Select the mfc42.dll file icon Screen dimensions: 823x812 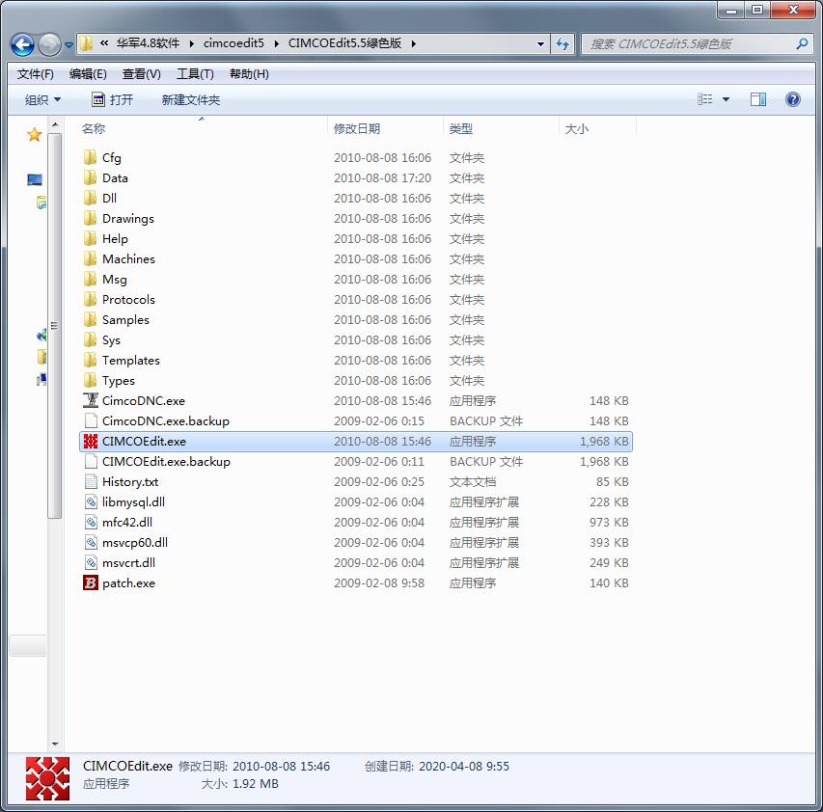tap(91, 523)
